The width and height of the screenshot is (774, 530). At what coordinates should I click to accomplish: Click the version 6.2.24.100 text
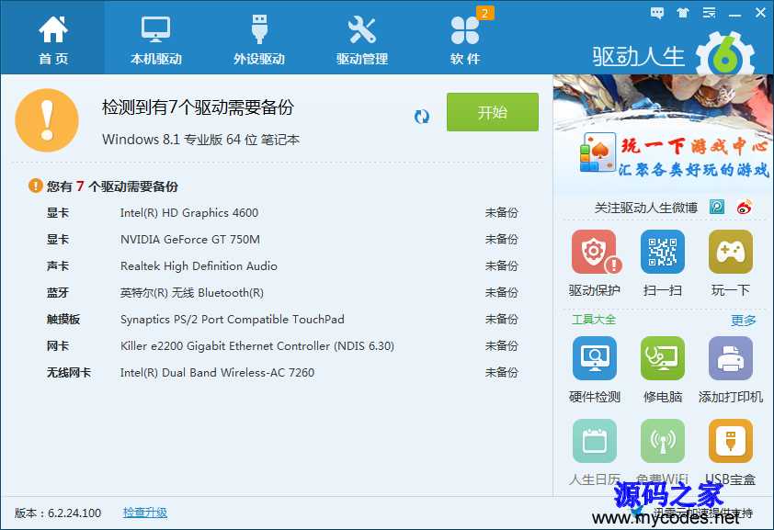58,513
